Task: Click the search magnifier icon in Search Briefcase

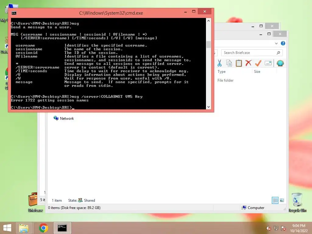Action: (278, 53)
